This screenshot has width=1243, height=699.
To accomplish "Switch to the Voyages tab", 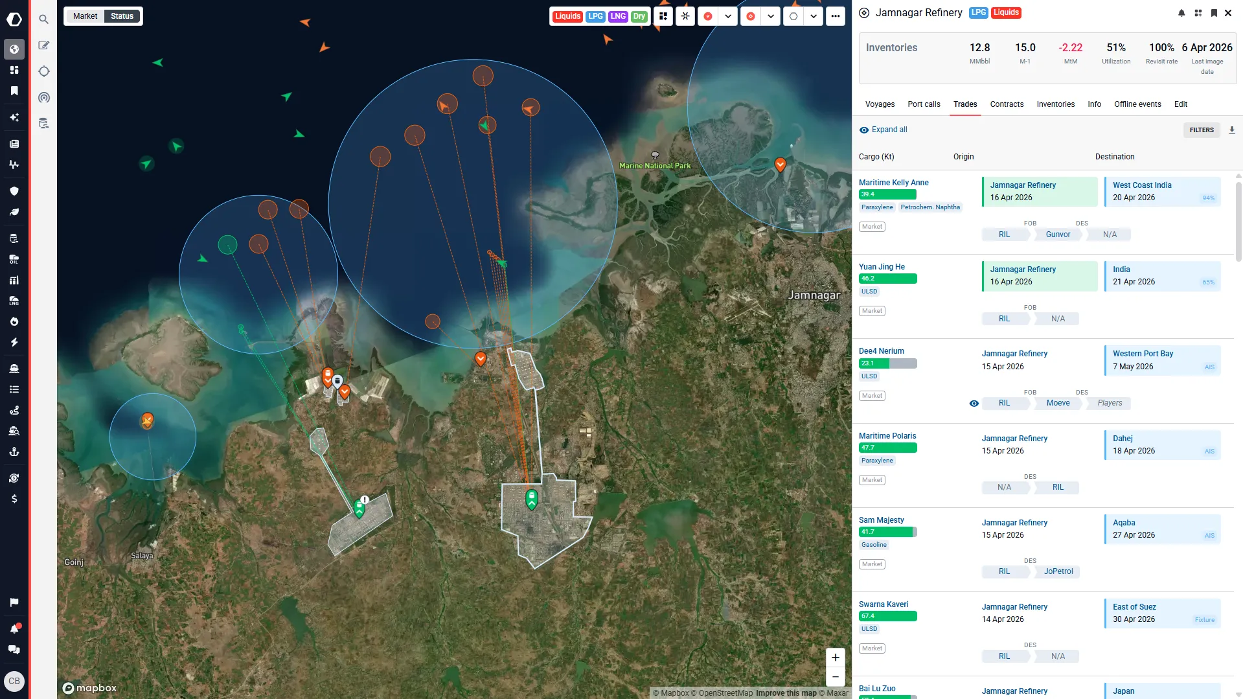I will [x=880, y=104].
